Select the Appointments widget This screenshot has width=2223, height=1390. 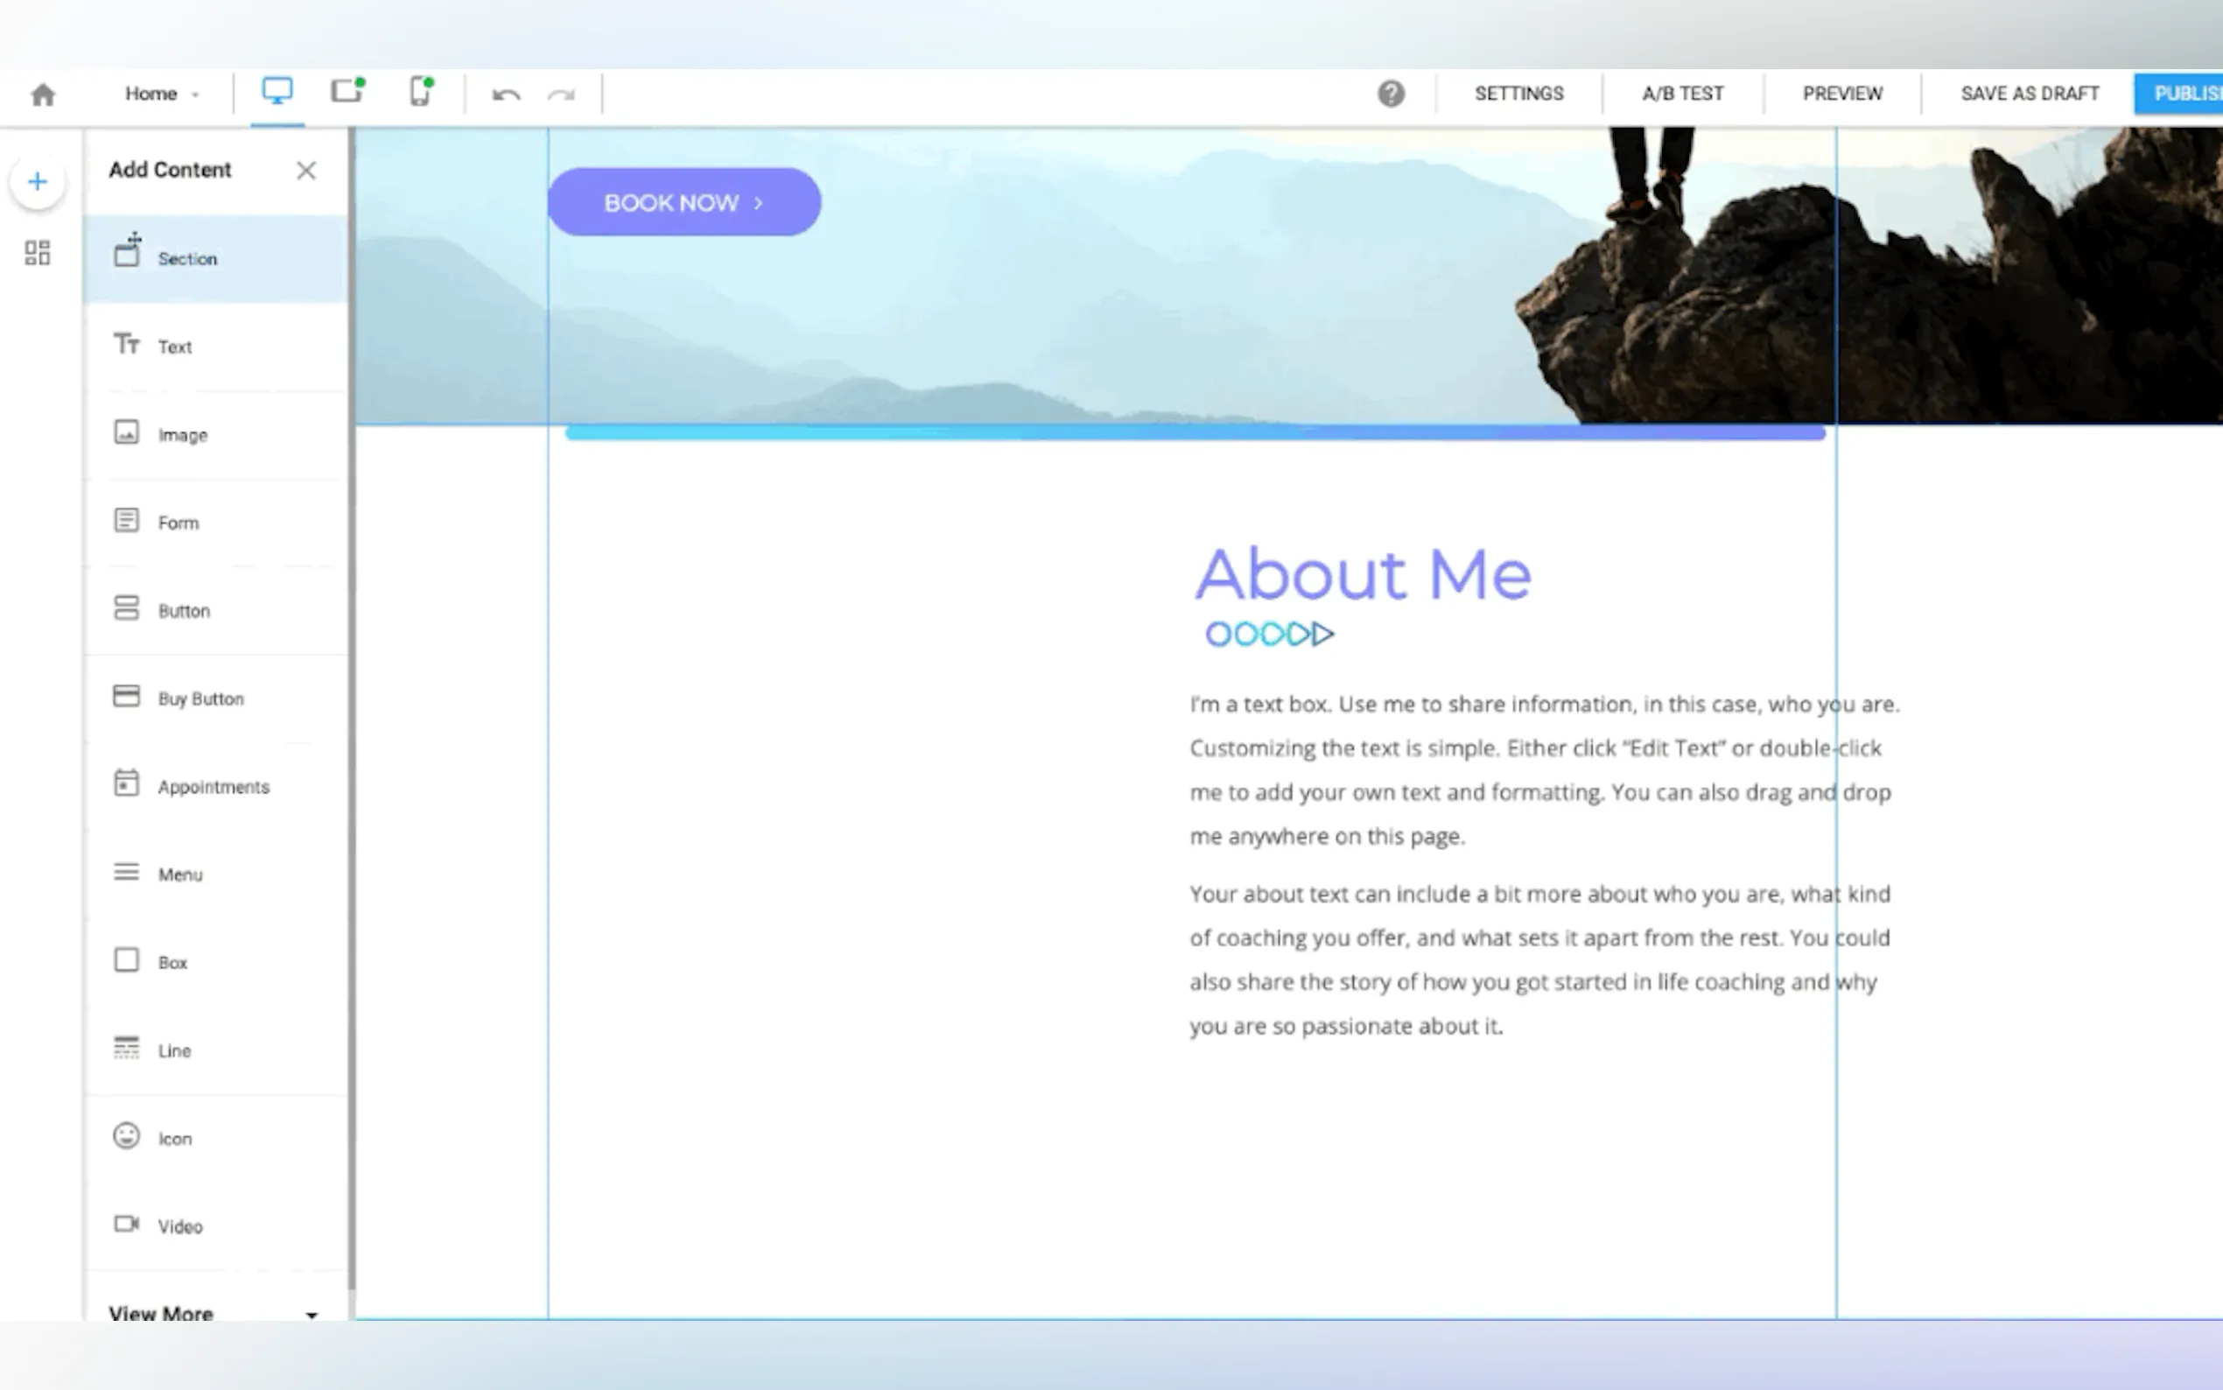[214, 787]
